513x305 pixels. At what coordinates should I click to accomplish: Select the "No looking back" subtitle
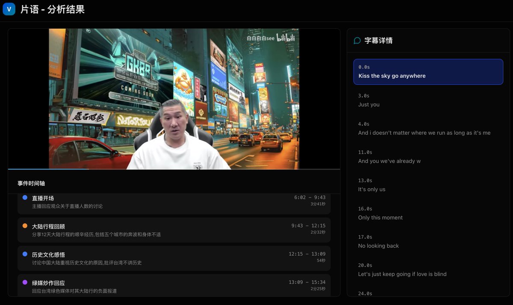(x=428, y=241)
